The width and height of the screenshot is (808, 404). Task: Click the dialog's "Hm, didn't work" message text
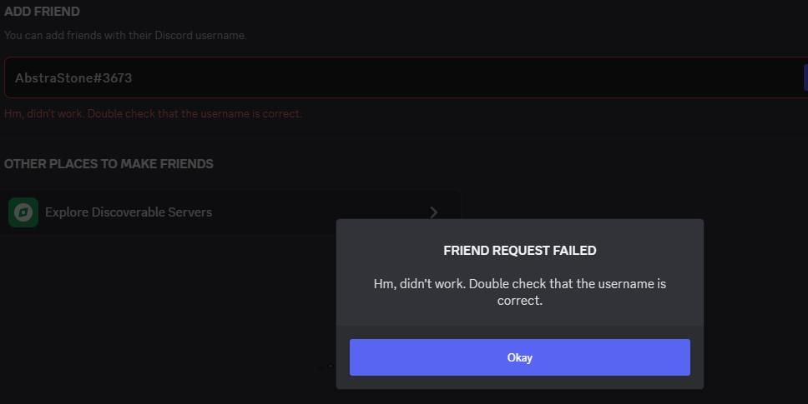click(519, 292)
